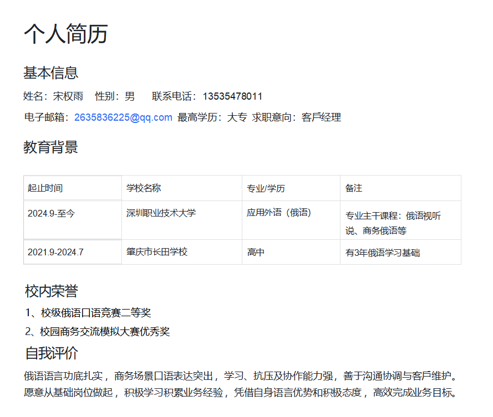Click the 肇庆市长田学校 cell
The width and height of the screenshot is (493, 417).
click(x=182, y=252)
